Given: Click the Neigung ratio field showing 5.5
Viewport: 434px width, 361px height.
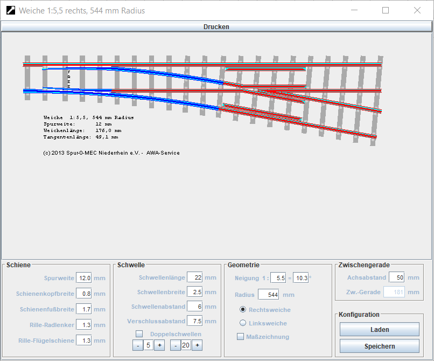Looking at the screenshot, I should coord(278,278).
